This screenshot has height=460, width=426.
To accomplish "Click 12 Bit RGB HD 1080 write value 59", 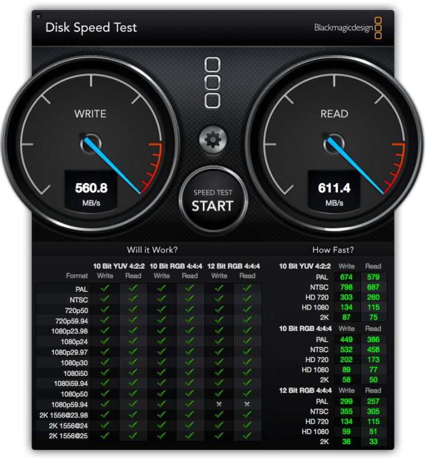I will pyautogui.click(x=346, y=432).
